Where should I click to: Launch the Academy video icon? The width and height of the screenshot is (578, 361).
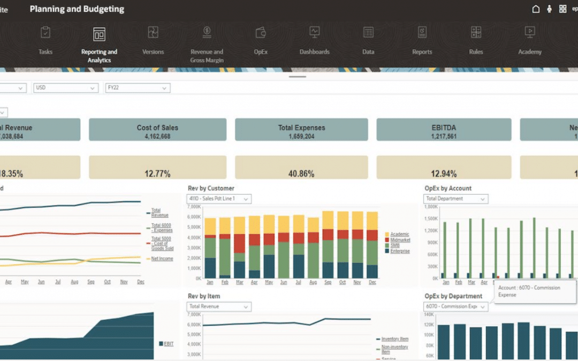point(529,33)
